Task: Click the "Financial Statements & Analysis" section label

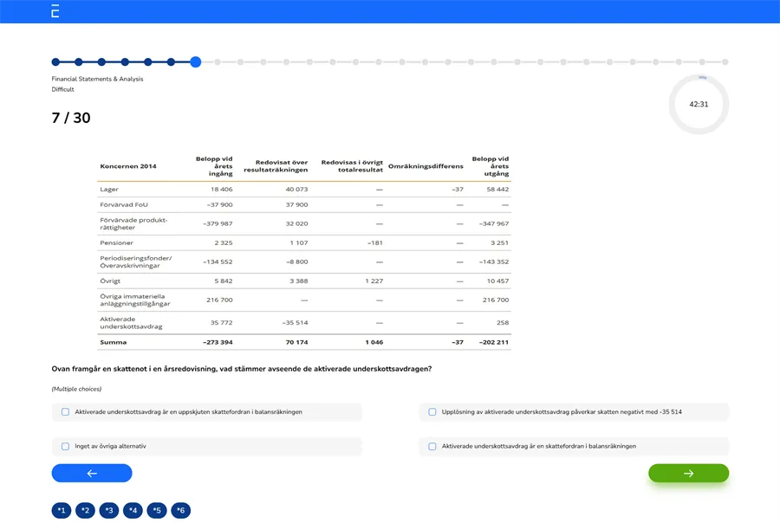Action: [x=97, y=77]
